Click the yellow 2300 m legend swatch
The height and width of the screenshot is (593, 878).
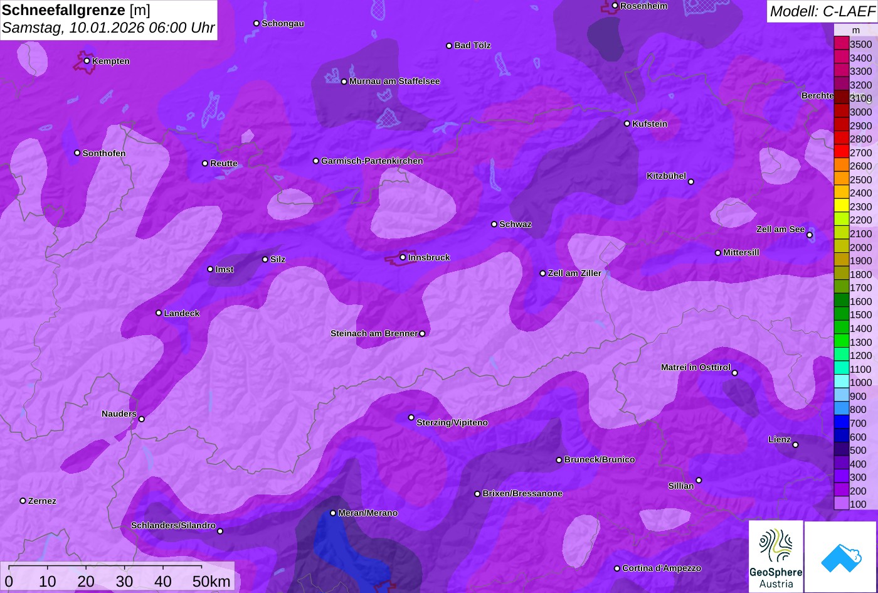[x=841, y=206]
